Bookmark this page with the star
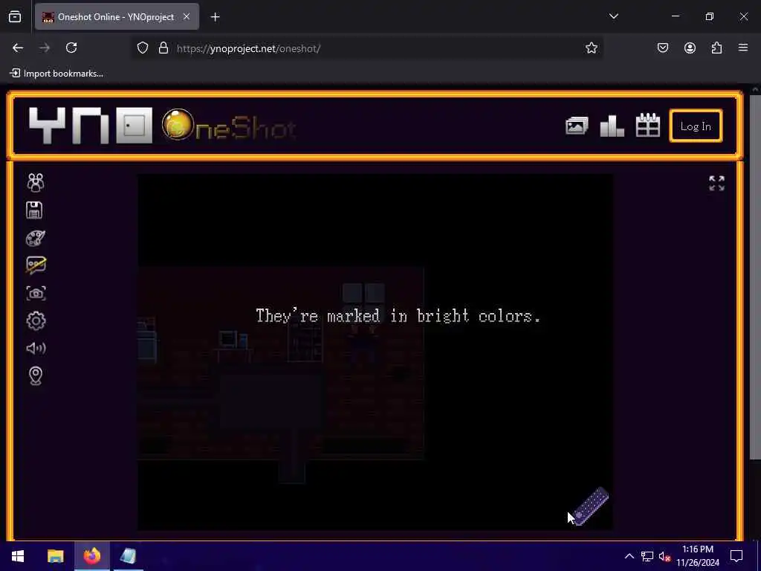This screenshot has height=571, width=761. (591, 48)
